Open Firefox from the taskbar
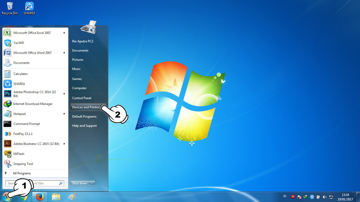This screenshot has height=202, width=360. [x=40, y=197]
